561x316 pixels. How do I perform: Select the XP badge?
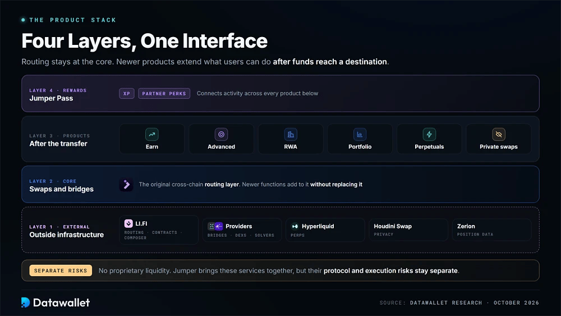click(127, 93)
